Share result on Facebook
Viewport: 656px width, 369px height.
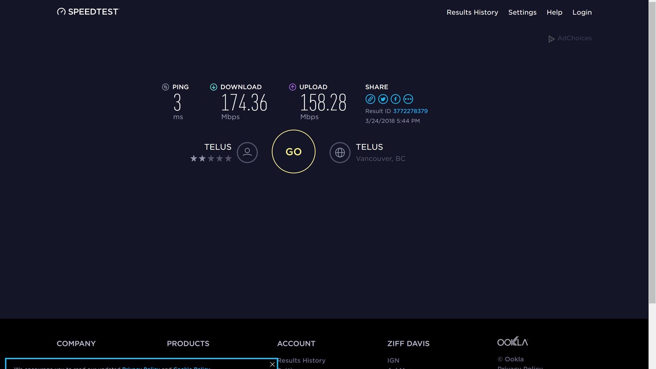(x=396, y=99)
